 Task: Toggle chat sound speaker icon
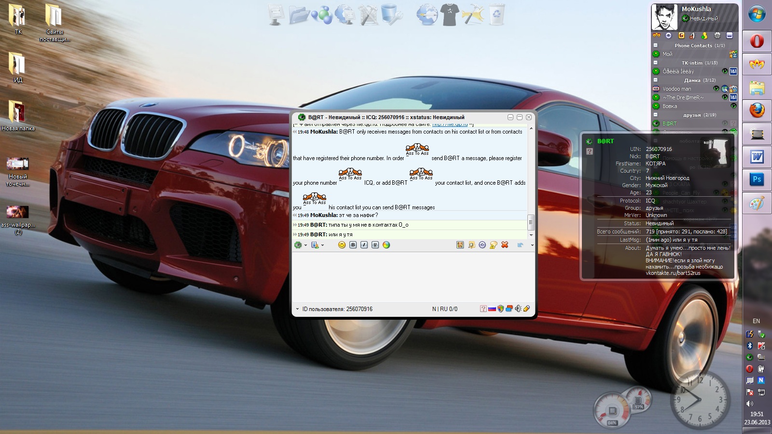(518, 309)
